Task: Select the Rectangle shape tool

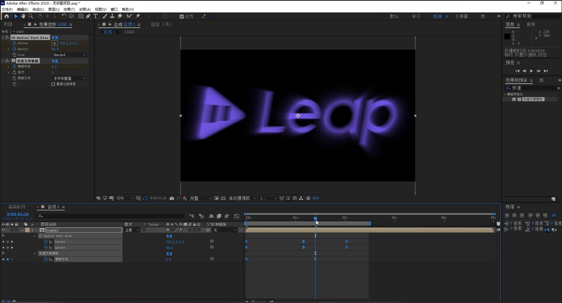Action: click(x=81, y=16)
